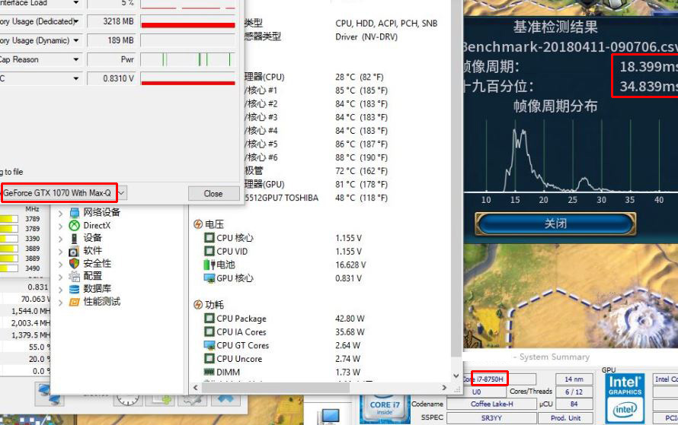Click the red Memory Usage (Dedicated) graph
Viewport: 678px width, 425px height.
click(188, 21)
